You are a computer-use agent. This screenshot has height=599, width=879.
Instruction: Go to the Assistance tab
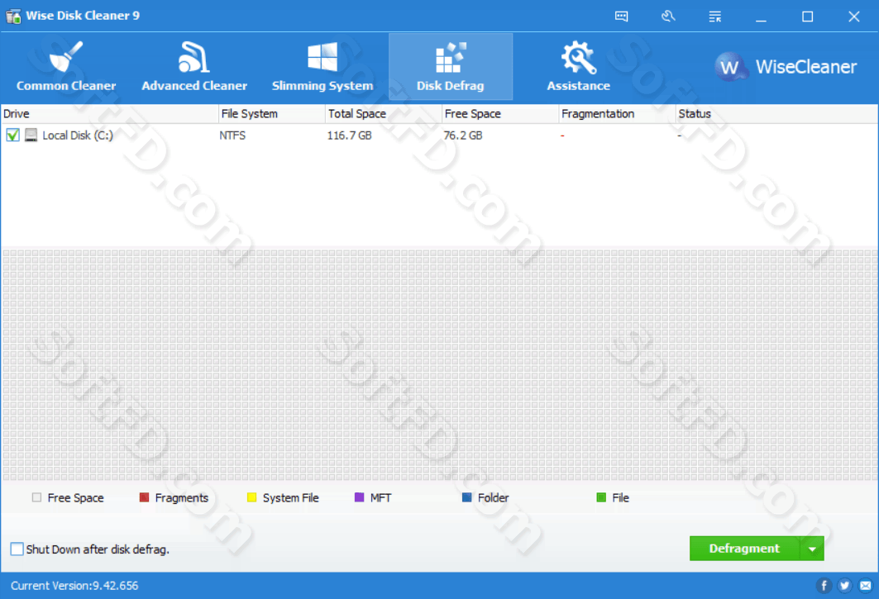(579, 67)
